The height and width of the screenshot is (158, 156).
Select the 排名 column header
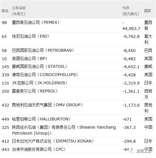coord(5,11)
